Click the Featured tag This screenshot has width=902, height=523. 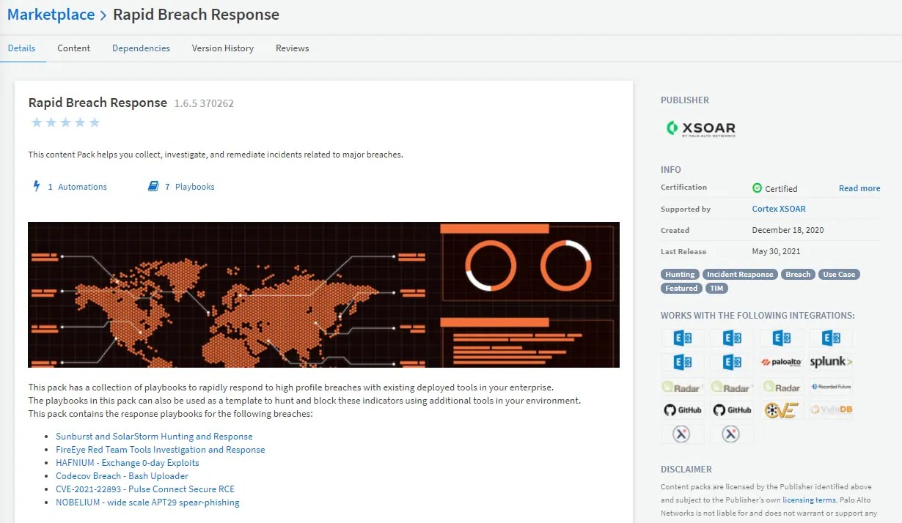[x=681, y=289]
